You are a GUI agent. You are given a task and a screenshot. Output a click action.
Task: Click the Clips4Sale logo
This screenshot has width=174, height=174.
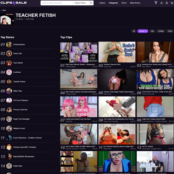14,3
